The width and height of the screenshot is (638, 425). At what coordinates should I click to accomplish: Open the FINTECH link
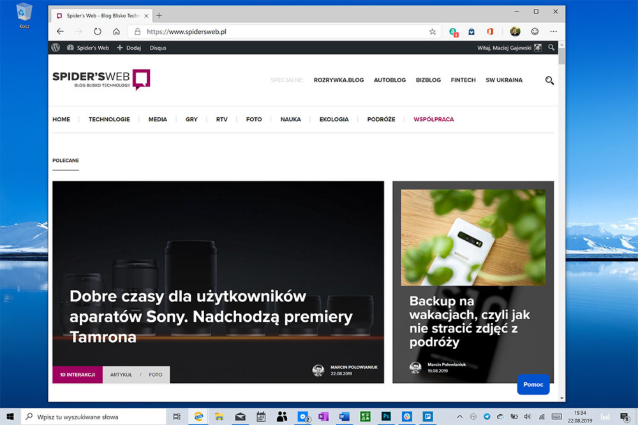463,80
